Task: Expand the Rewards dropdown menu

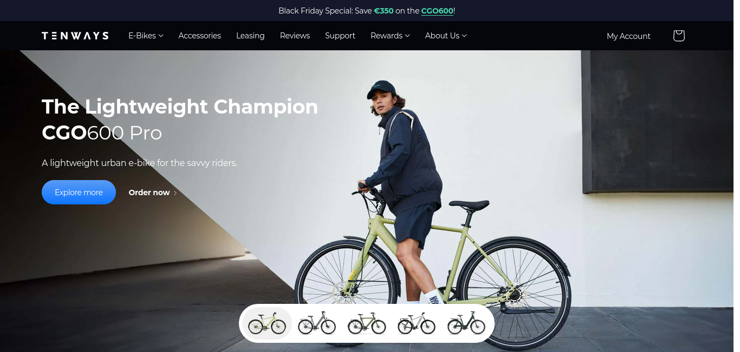Action: [390, 36]
